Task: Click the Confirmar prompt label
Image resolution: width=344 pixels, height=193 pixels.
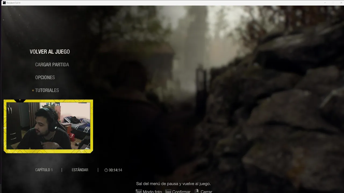Action: point(181,191)
